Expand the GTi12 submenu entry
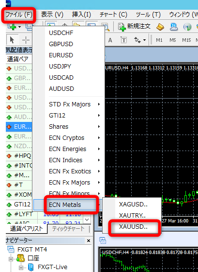Viewport: 198px width, 272px height. coord(68,116)
